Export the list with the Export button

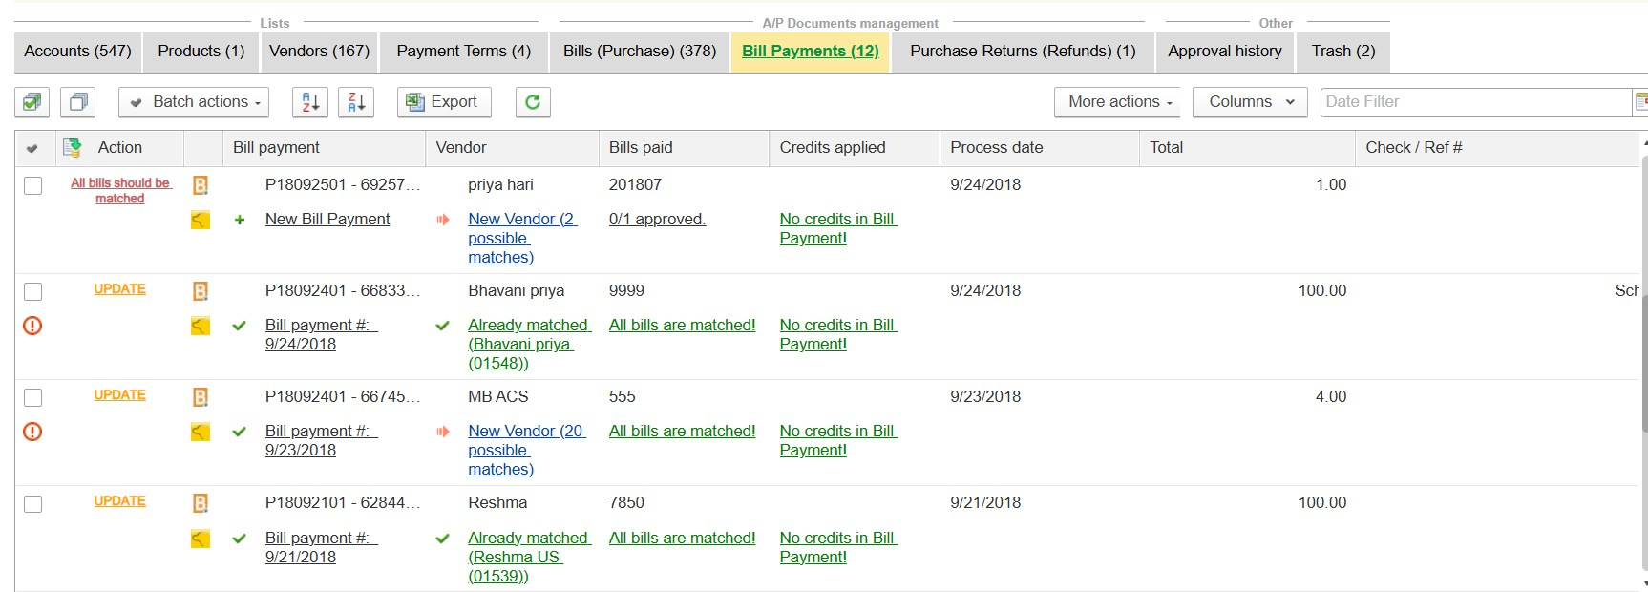[x=444, y=102]
